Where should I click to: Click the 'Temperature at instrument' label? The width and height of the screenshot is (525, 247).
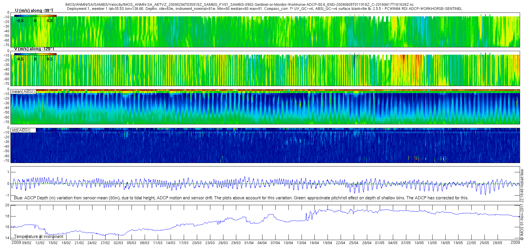pos(39,237)
